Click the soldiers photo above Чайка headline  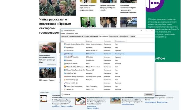pos(58,8)
